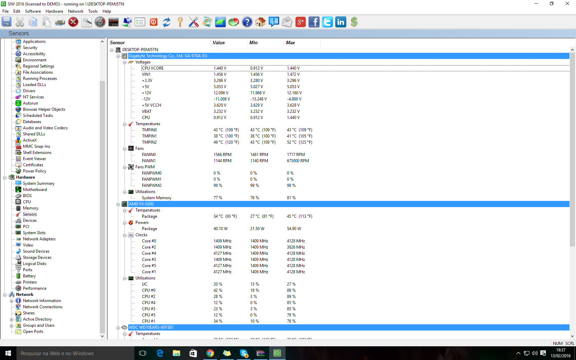Collapse the Clocks sensor group
The width and height of the screenshot is (576, 360).
tap(125, 235)
